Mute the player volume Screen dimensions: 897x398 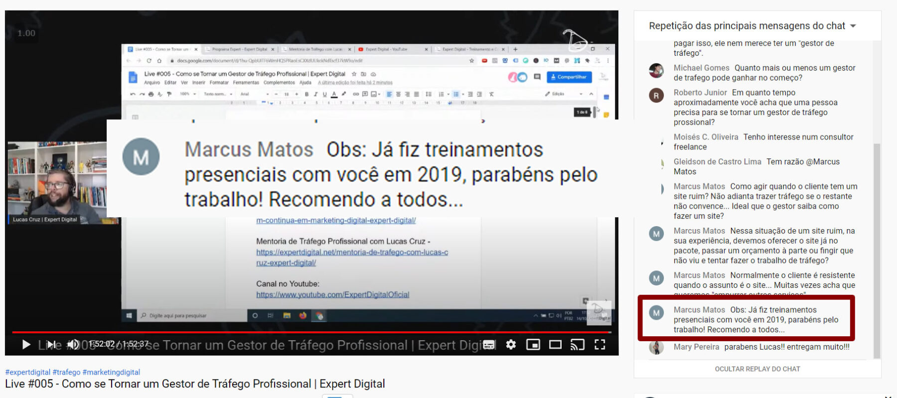[x=73, y=344]
